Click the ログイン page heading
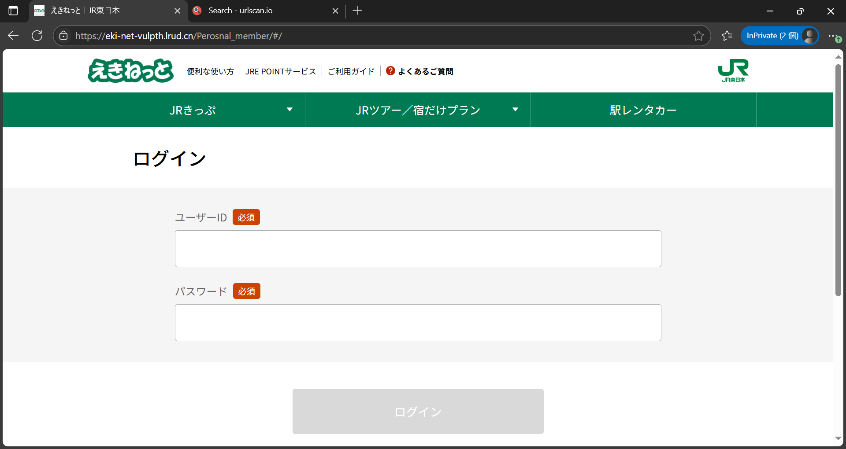Image resolution: width=846 pixels, height=449 pixels. pyautogui.click(x=170, y=158)
